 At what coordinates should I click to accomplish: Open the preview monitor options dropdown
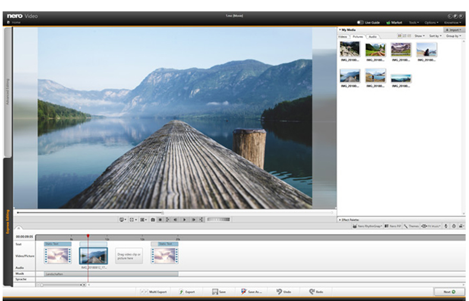click(x=123, y=219)
